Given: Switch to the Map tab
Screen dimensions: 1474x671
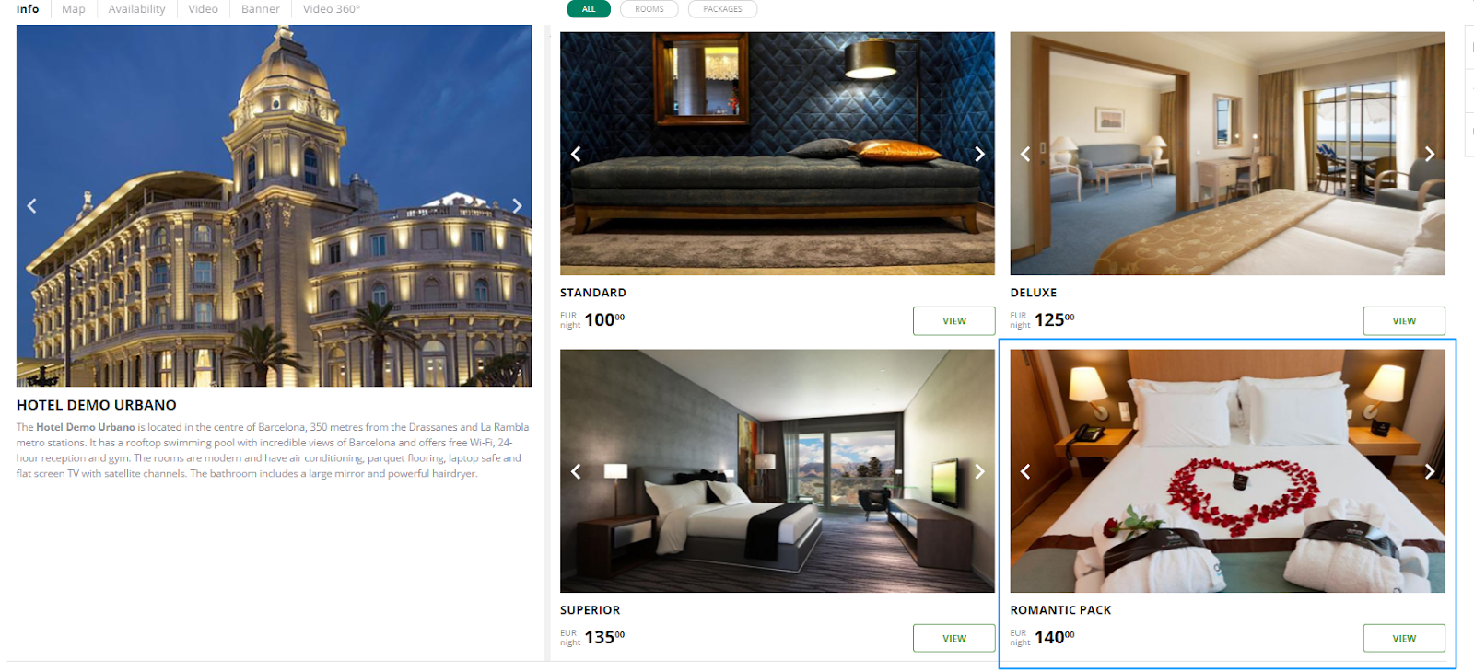Looking at the screenshot, I should (x=74, y=9).
